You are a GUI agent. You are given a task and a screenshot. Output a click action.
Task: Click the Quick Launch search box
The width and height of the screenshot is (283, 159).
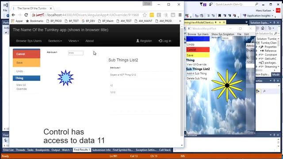click(237, 4)
